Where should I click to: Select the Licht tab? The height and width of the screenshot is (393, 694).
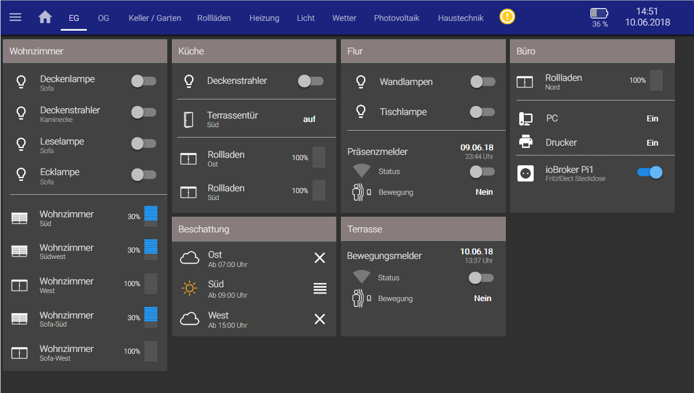click(306, 18)
